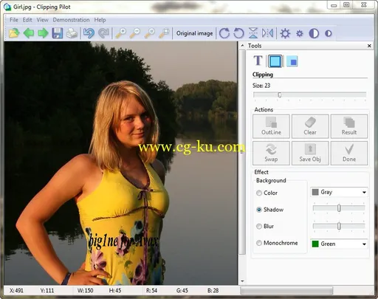This screenshot has height=299, width=378.
Task: Undo the last action with the blue arrow
Action: click(x=89, y=33)
